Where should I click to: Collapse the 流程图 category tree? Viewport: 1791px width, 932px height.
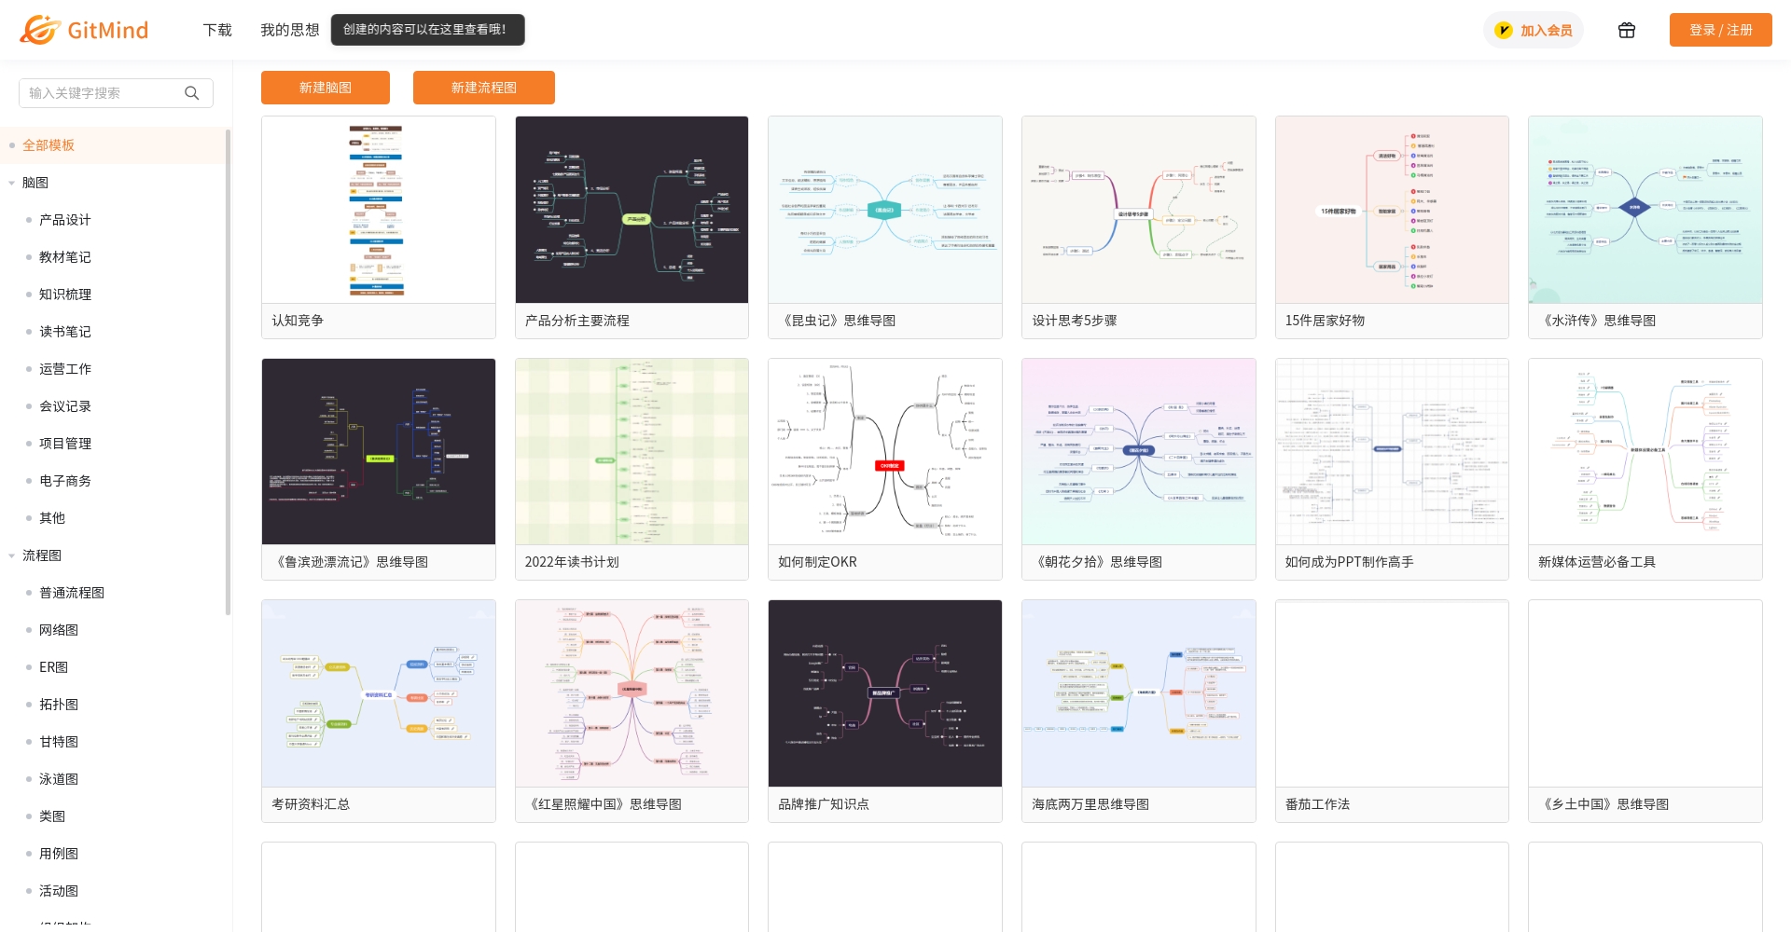(12, 555)
